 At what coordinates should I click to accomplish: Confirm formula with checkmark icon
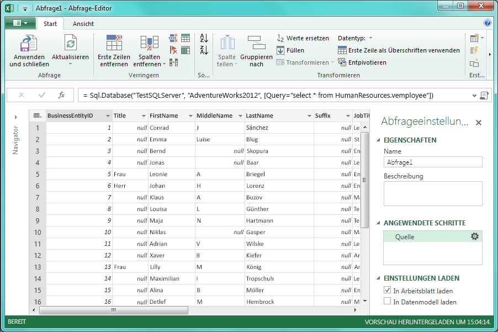[41, 95]
